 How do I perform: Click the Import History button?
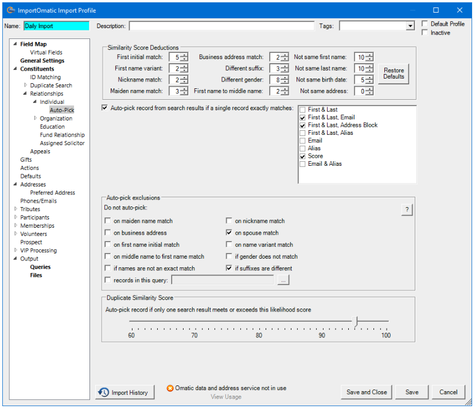click(x=125, y=392)
